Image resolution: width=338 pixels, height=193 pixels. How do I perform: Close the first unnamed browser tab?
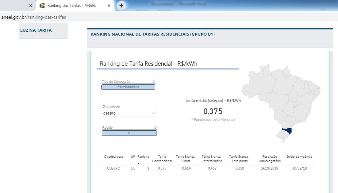tap(31, 6)
